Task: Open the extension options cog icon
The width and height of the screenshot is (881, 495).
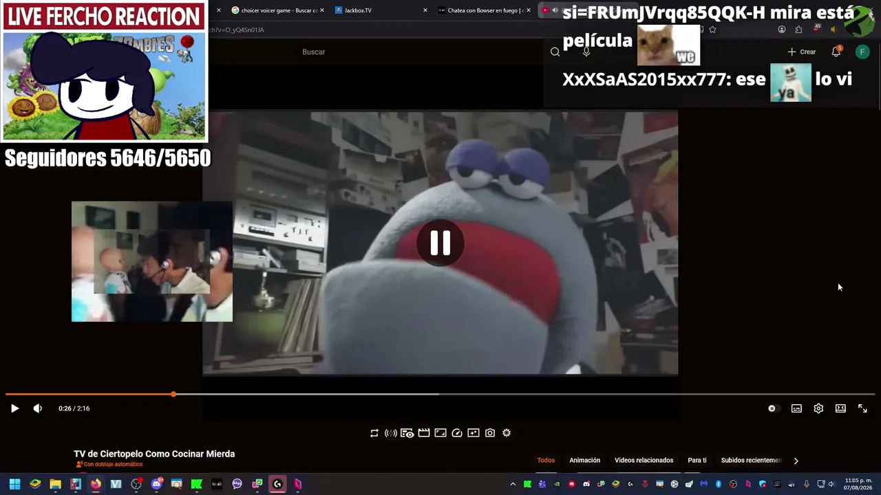Action: pos(507,433)
